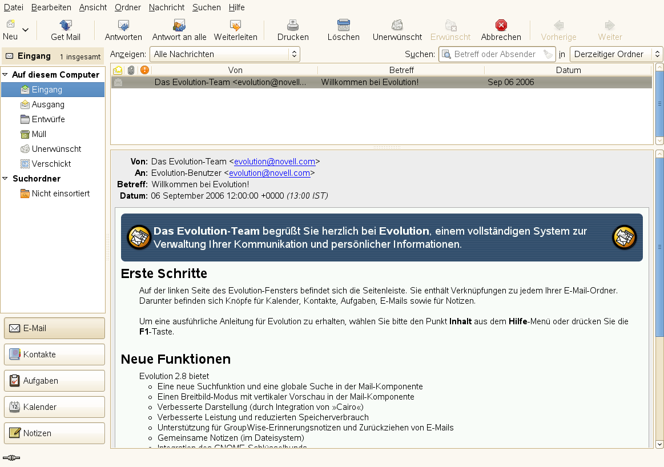Click the left Evolution logo in banner
The image size is (664, 467).
pyautogui.click(x=139, y=237)
